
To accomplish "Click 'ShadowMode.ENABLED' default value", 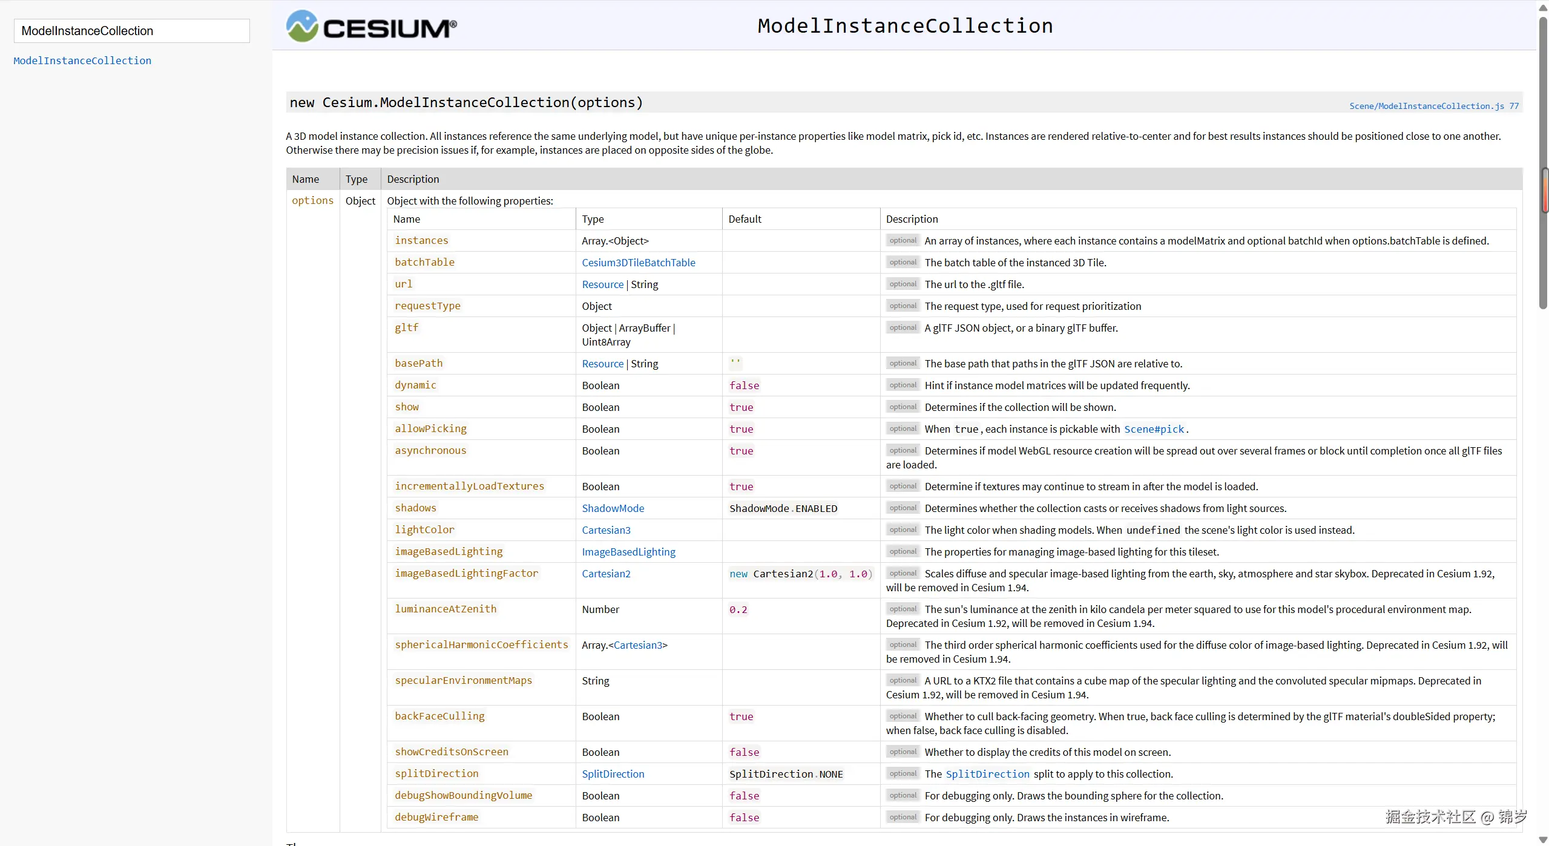I will [x=783, y=508].
